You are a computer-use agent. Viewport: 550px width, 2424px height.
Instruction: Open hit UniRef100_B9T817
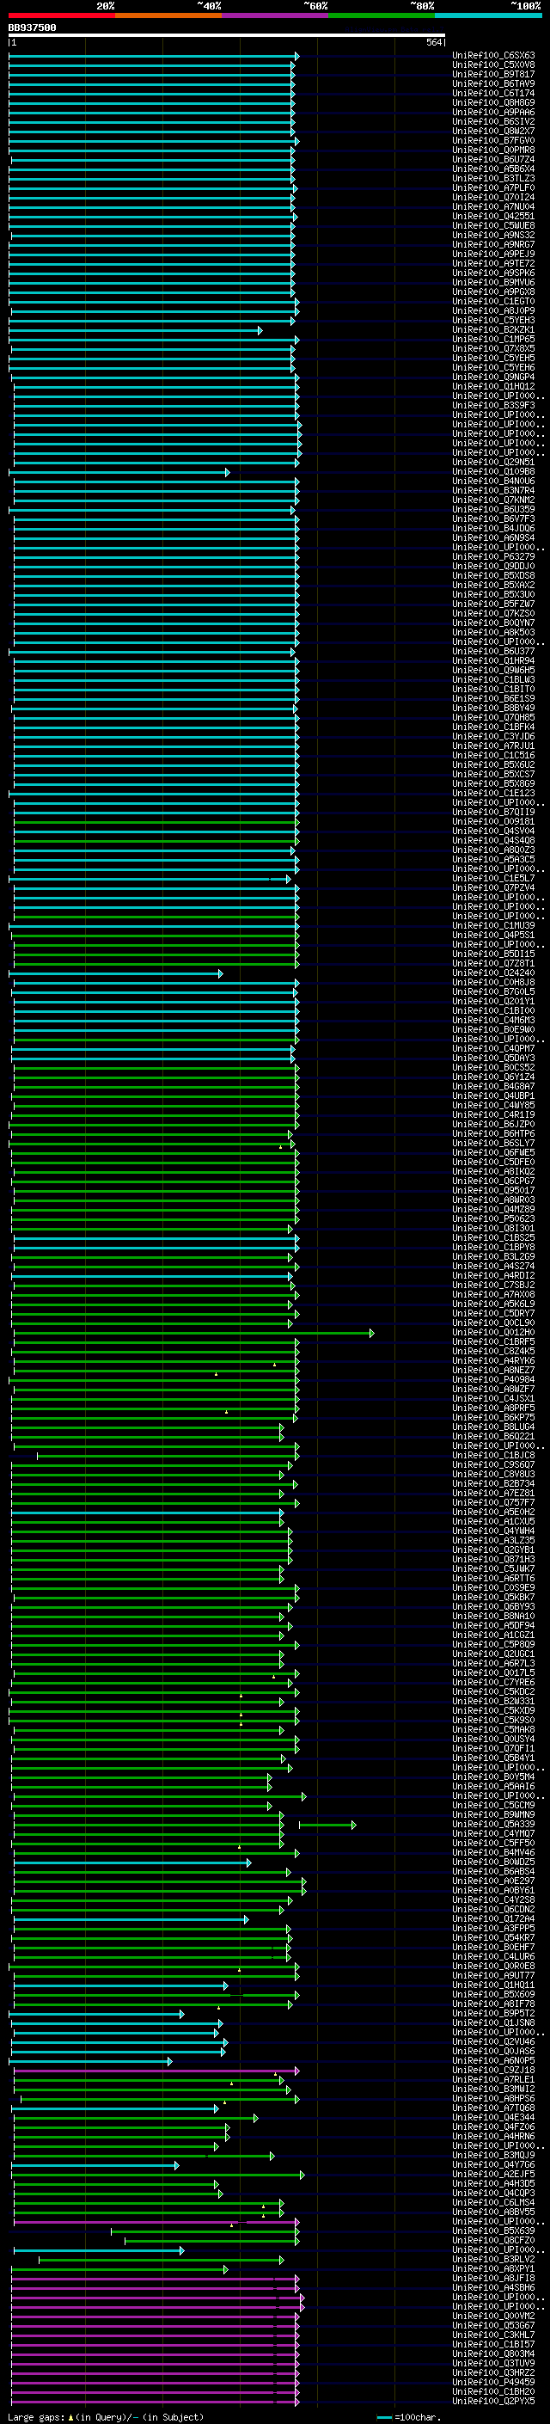coord(493,74)
